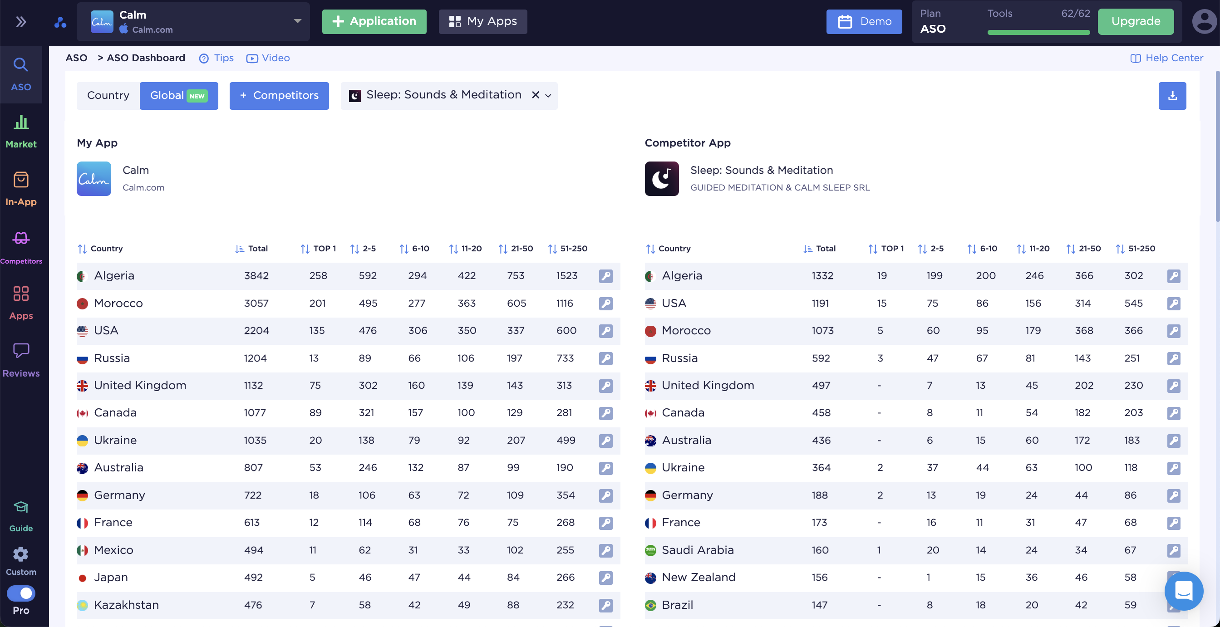Switch to the Global tab

[x=178, y=96]
